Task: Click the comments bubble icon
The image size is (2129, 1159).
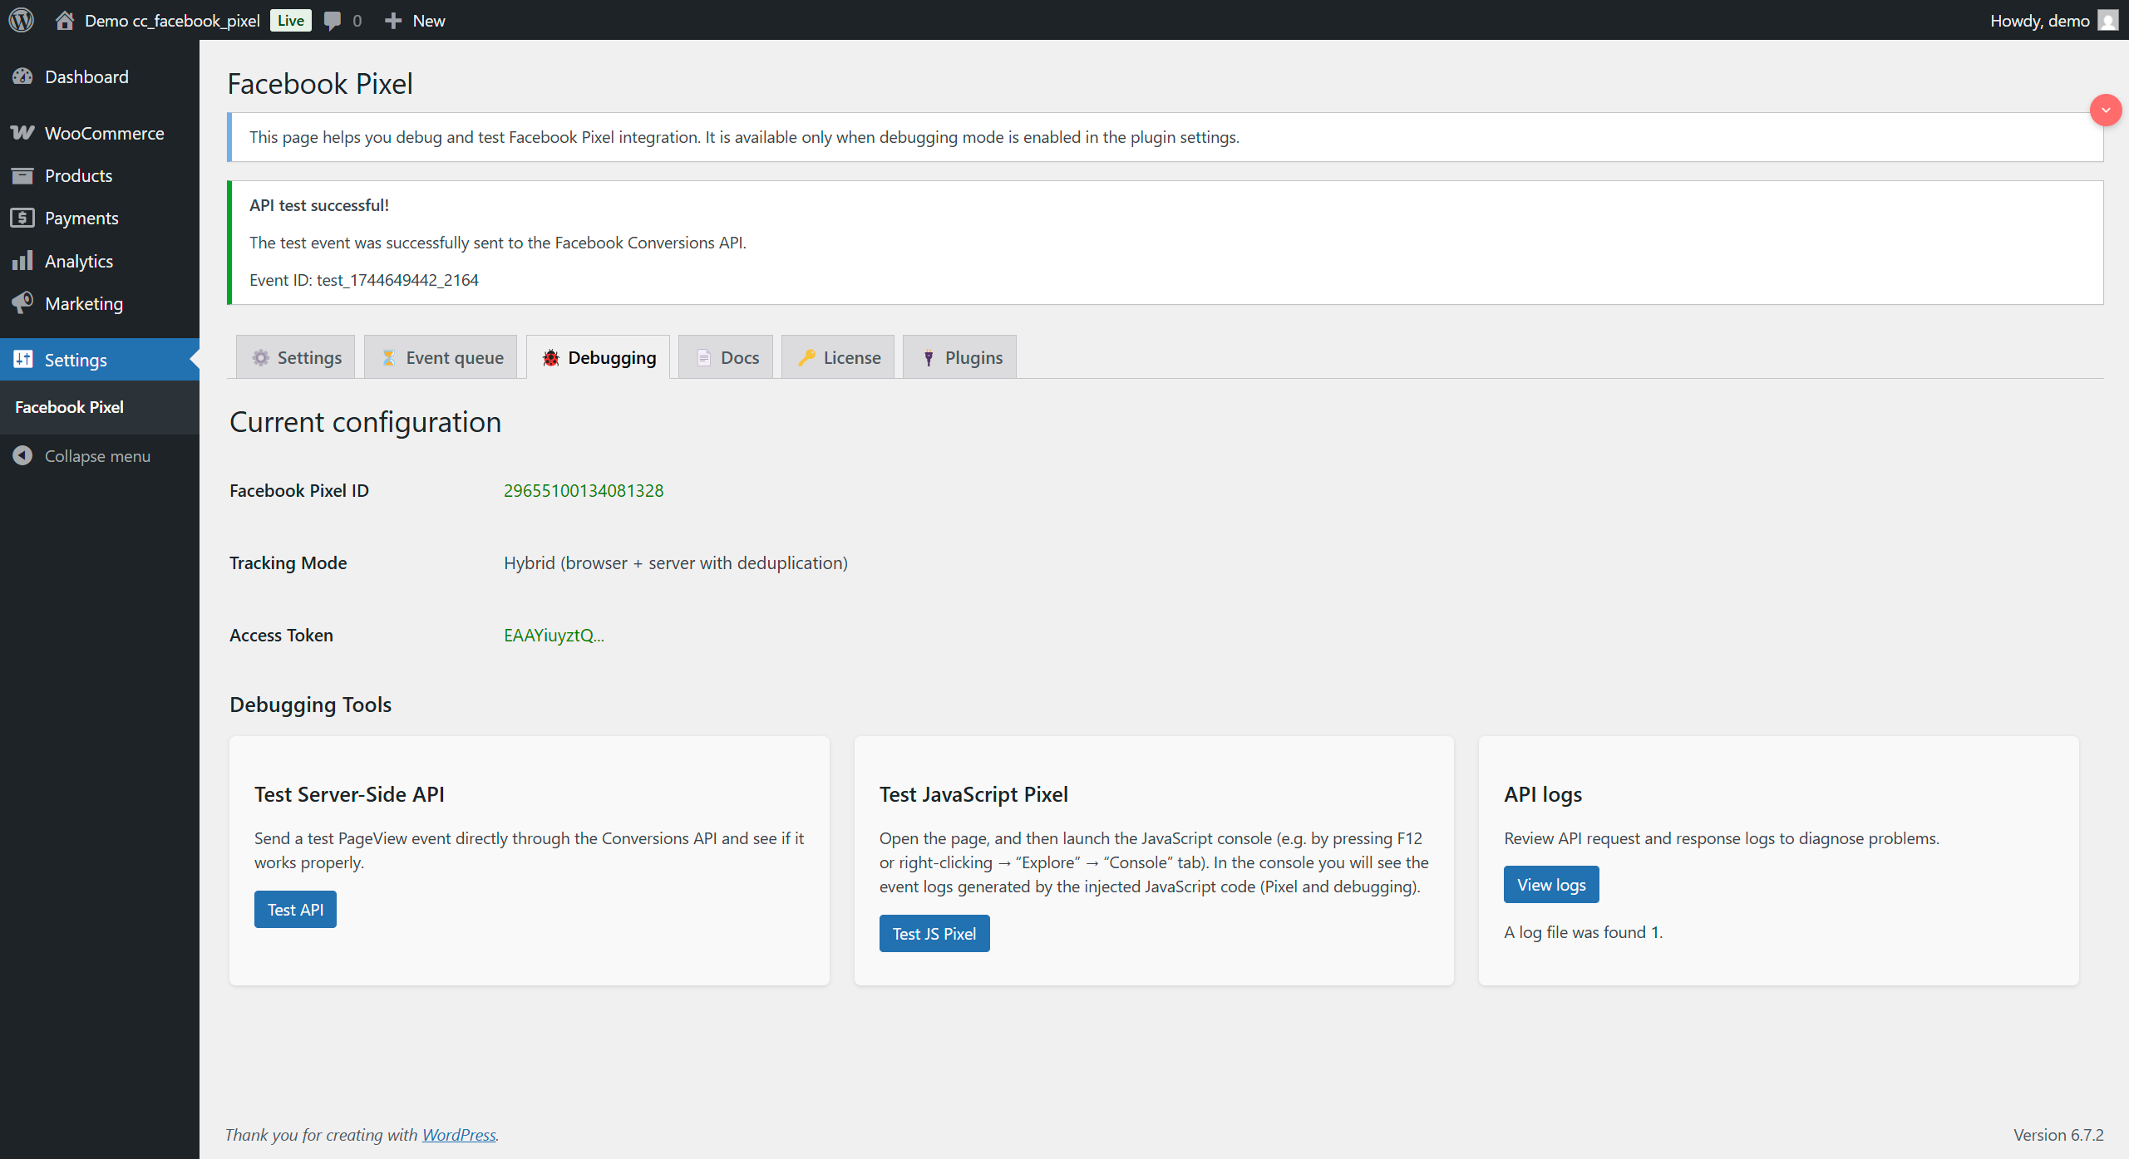Action: [333, 21]
